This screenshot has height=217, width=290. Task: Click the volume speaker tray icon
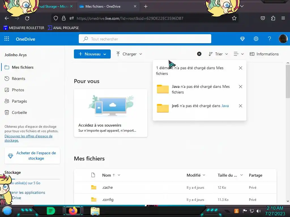(x=259, y=211)
